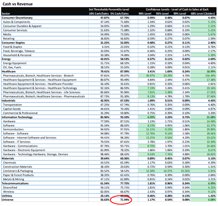Click the 'Chemicals' row label
This screenshot has width=218, height=206.
coord(9,163)
